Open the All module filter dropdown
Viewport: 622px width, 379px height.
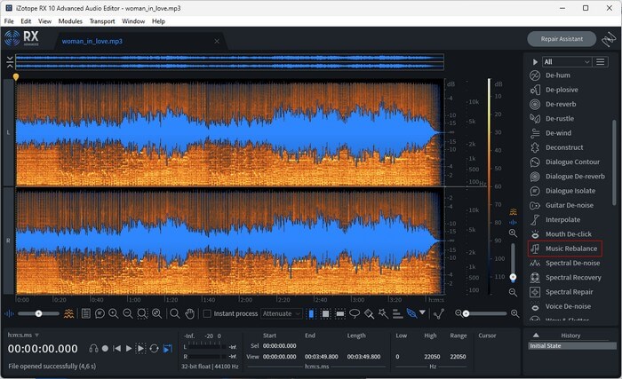pyautogui.click(x=567, y=62)
